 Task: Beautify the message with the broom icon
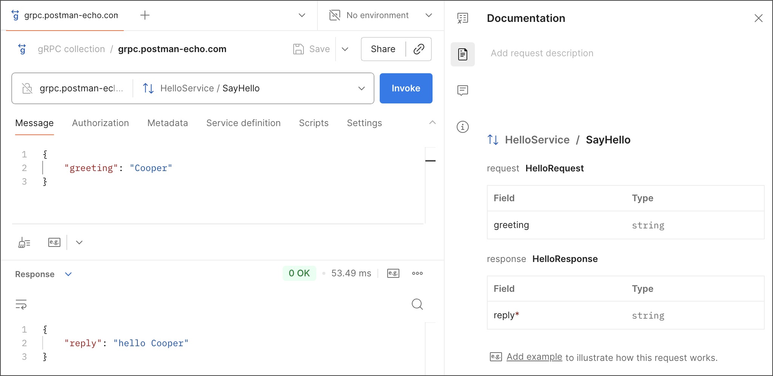(x=25, y=242)
